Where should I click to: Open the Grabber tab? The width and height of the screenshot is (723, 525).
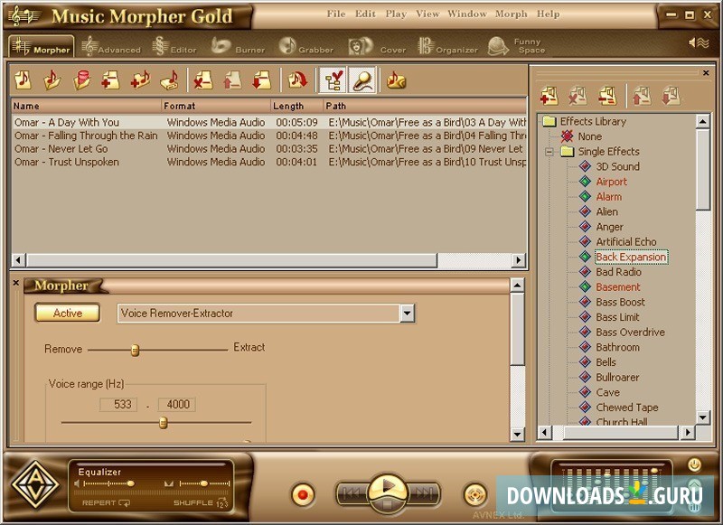point(306,47)
